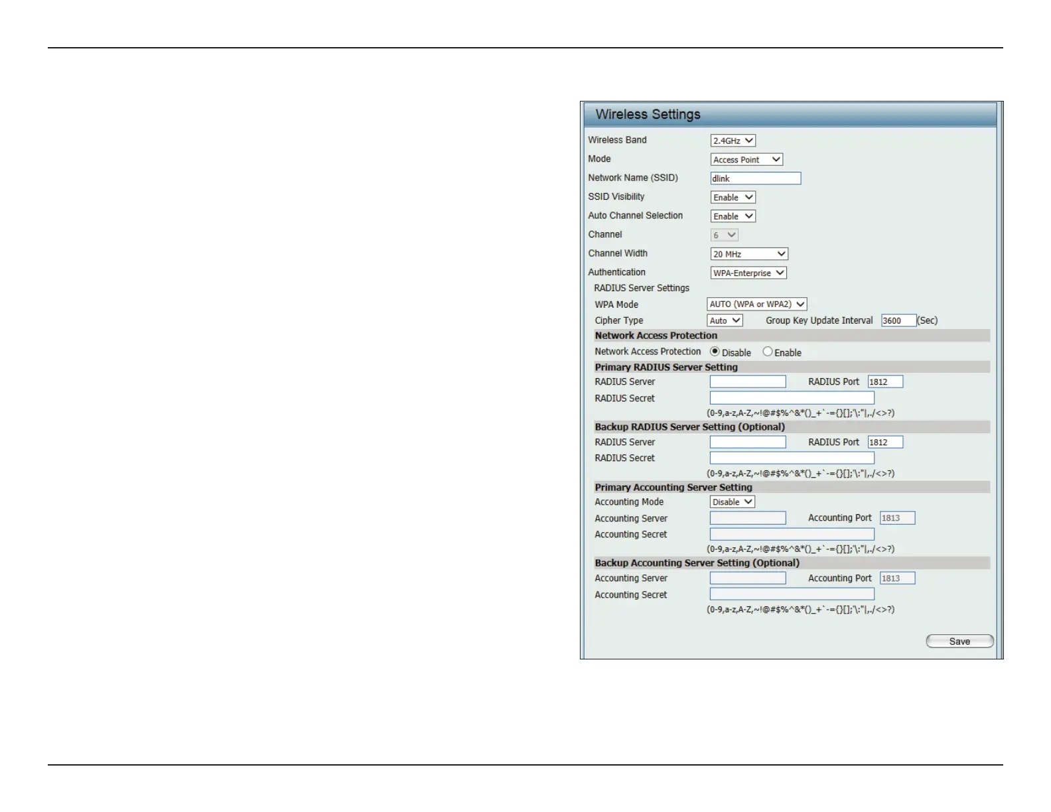Click the Group Key Update Interval field
The image size is (1051, 812).
point(898,320)
